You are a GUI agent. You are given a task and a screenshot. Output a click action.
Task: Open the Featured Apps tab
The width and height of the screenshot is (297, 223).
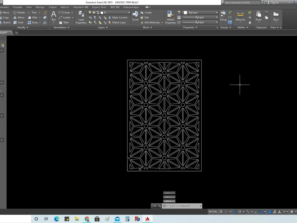point(131,7)
